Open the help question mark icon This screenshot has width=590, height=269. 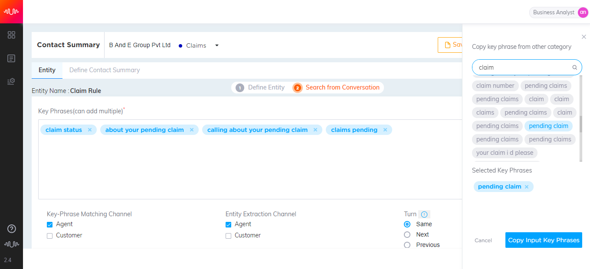coord(12,229)
